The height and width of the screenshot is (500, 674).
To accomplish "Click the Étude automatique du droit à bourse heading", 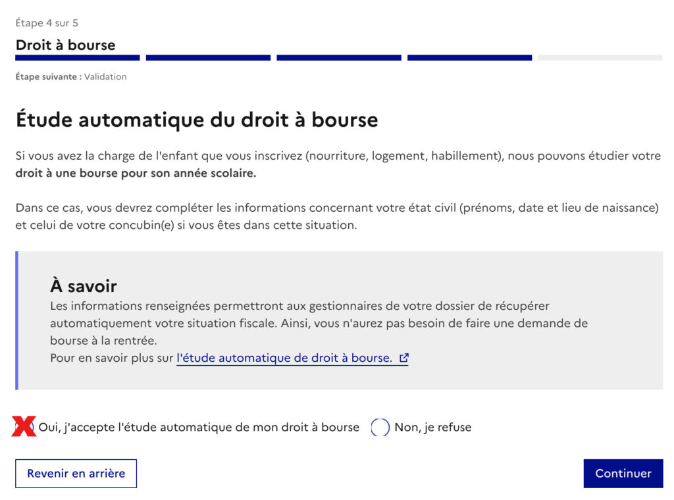I will pos(197,120).
